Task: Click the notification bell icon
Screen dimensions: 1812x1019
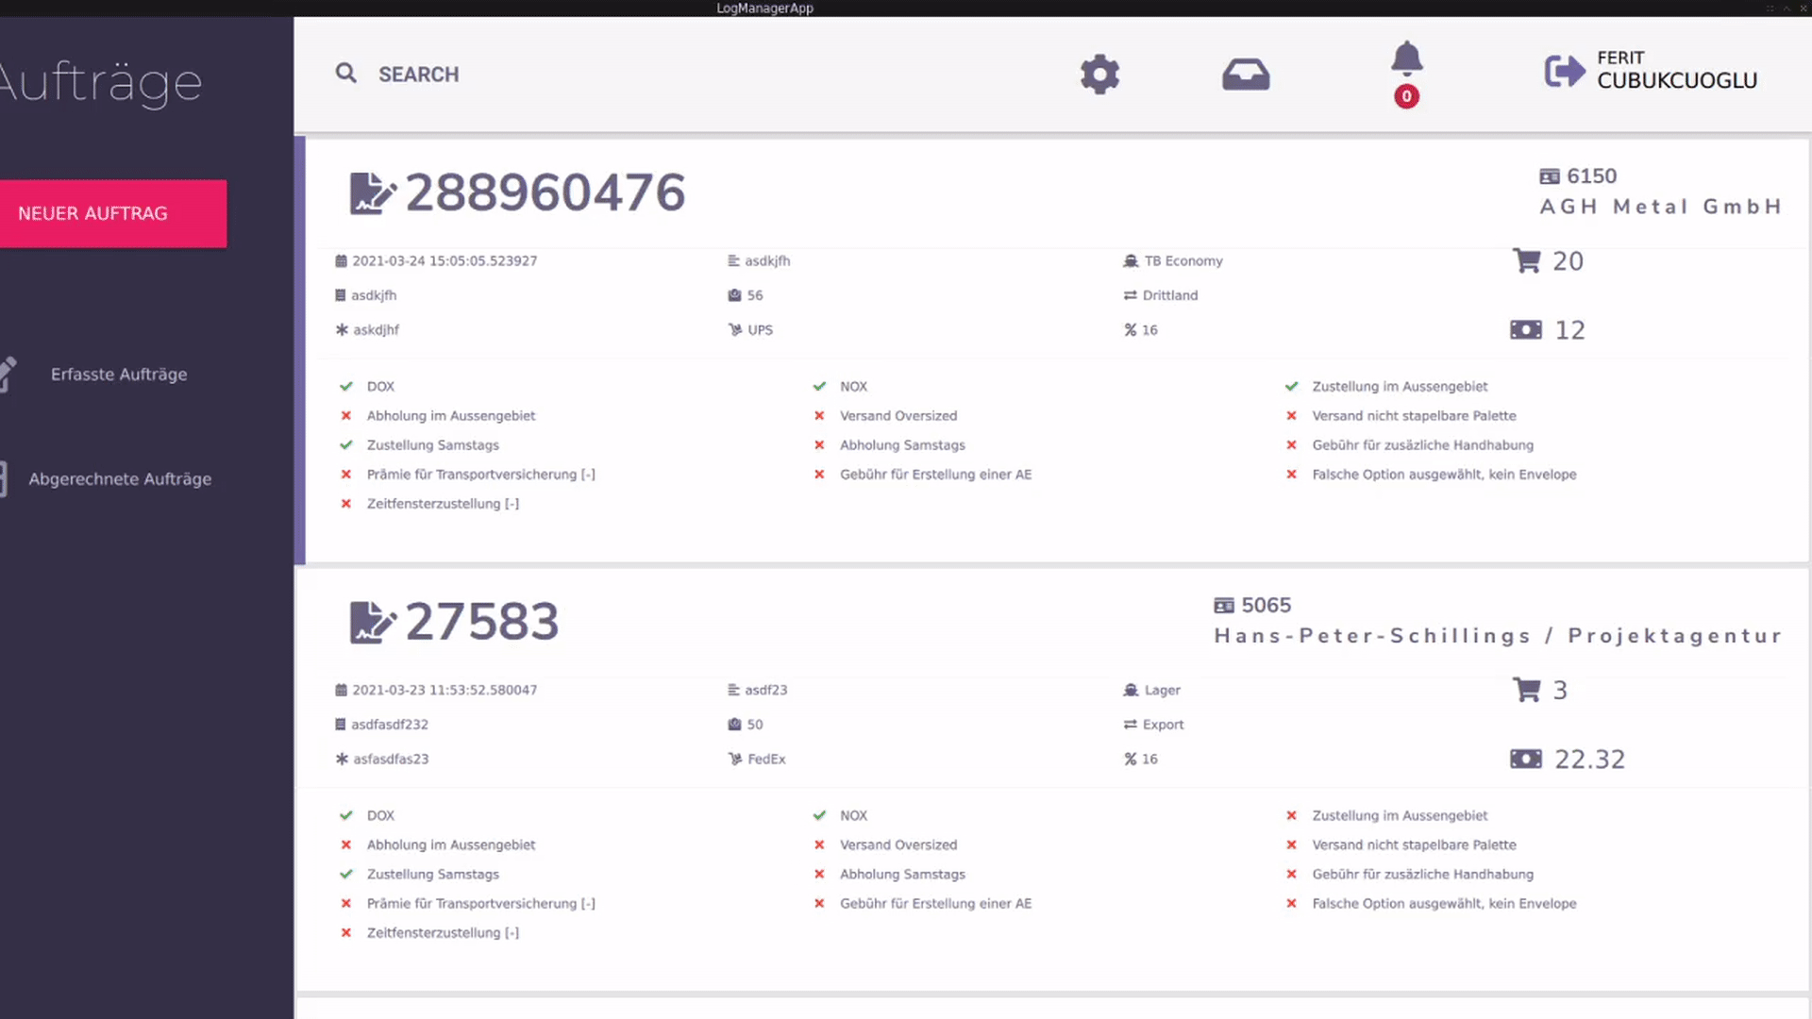Action: pyautogui.click(x=1406, y=59)
